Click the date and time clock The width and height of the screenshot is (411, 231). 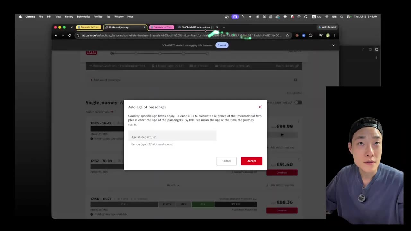coord(366,17)
